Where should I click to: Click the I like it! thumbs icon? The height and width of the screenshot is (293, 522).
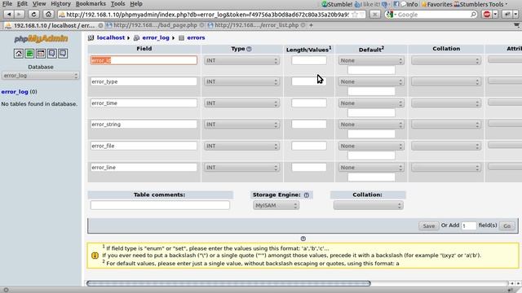(367, 4)
